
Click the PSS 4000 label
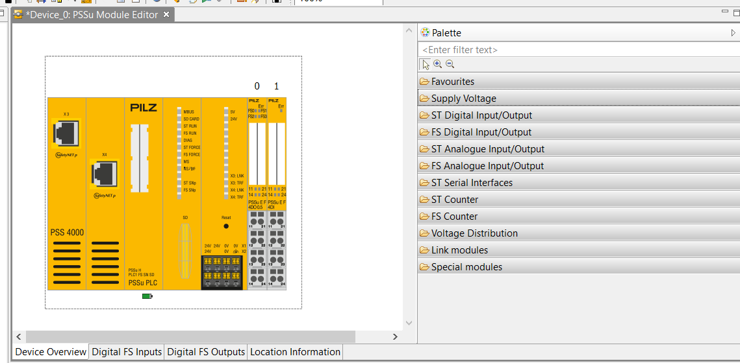point(67,233)
